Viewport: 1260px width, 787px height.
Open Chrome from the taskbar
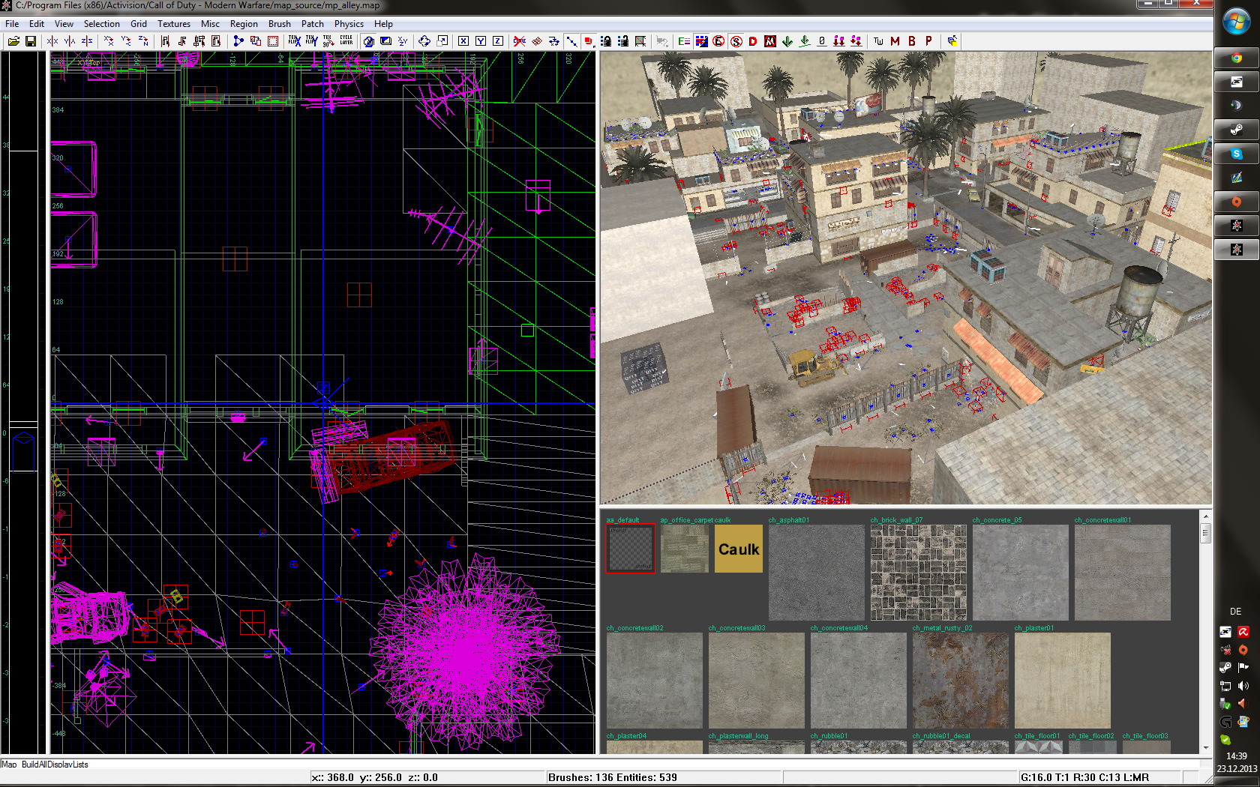tap(1236, 58)
